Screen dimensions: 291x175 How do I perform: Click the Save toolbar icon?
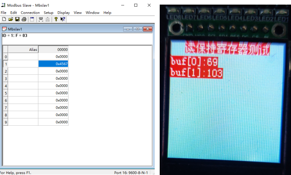click(x=17, y=19)
